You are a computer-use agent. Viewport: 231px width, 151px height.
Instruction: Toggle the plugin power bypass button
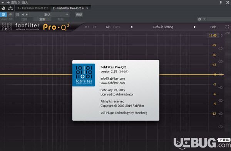3,15
